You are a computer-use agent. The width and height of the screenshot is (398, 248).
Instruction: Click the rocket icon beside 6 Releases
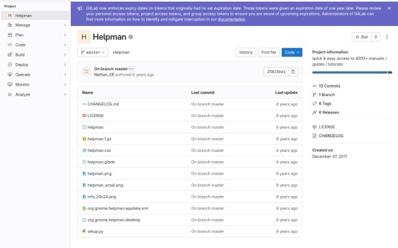(x=315, y=112)
